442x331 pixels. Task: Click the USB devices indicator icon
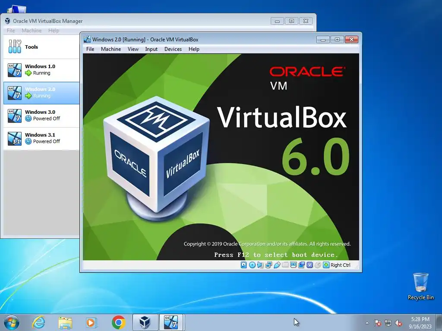[x=277, y=265]
